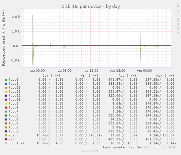The width and height of the screenshot is (181, 155).
Task: Click the loop3 red legend swatch
Action: [x=6, y=108]
